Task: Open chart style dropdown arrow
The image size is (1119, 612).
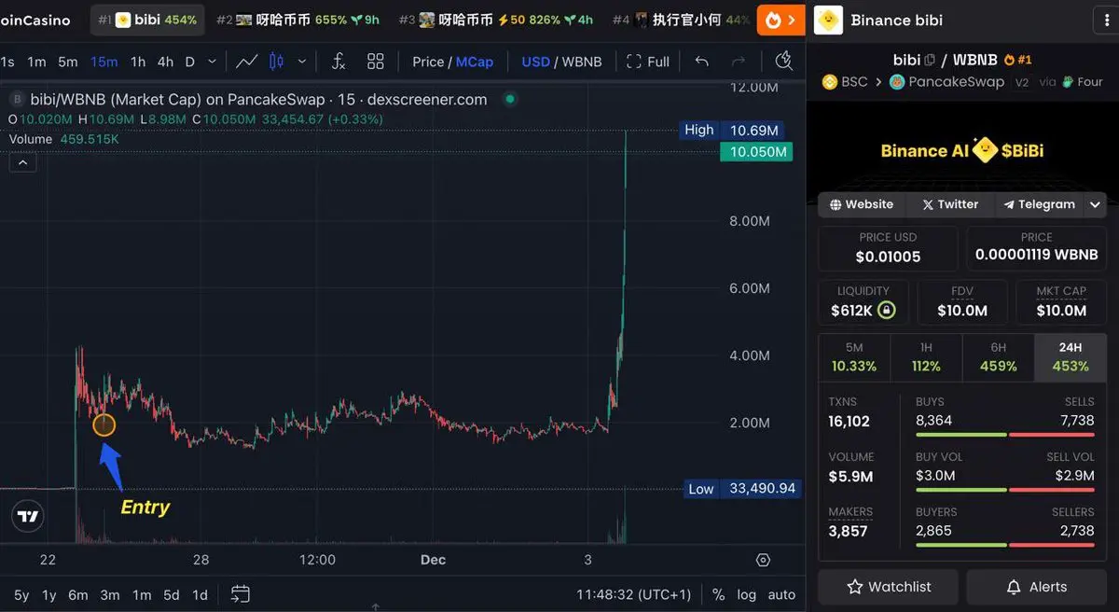Action: (302, 62)
